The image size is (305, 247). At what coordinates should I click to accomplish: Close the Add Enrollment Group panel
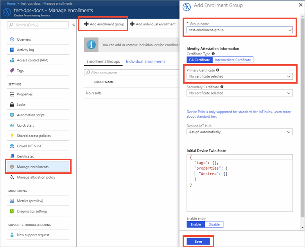[300, 5]
